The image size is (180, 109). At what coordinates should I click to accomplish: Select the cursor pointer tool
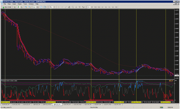(51, 7)
